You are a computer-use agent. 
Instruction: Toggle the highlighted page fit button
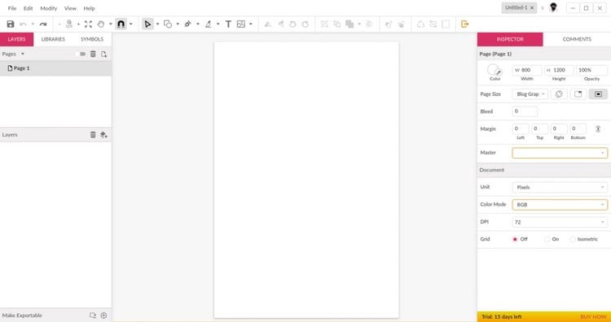(598, 94)
